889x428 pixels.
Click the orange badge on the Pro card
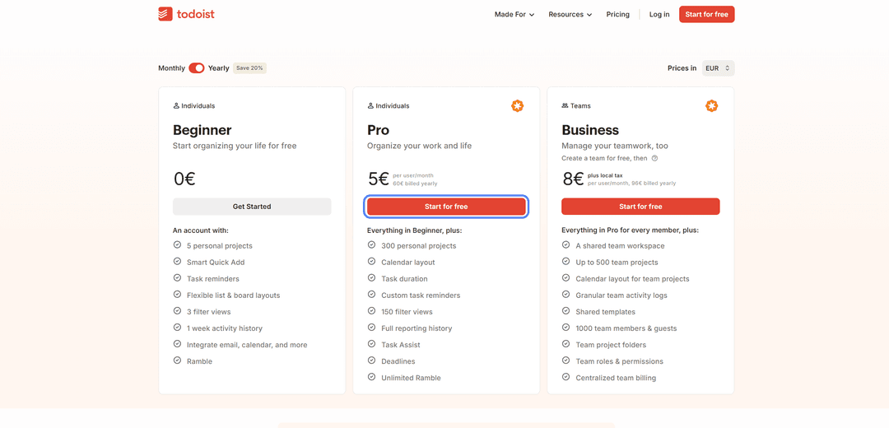[517, 105]
